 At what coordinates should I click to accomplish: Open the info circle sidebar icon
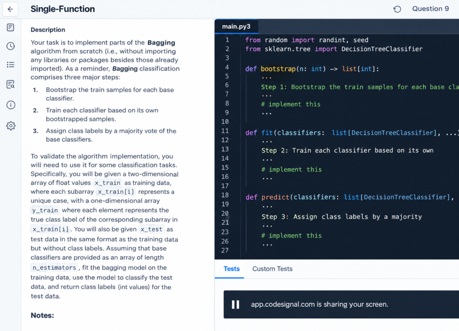11,105
